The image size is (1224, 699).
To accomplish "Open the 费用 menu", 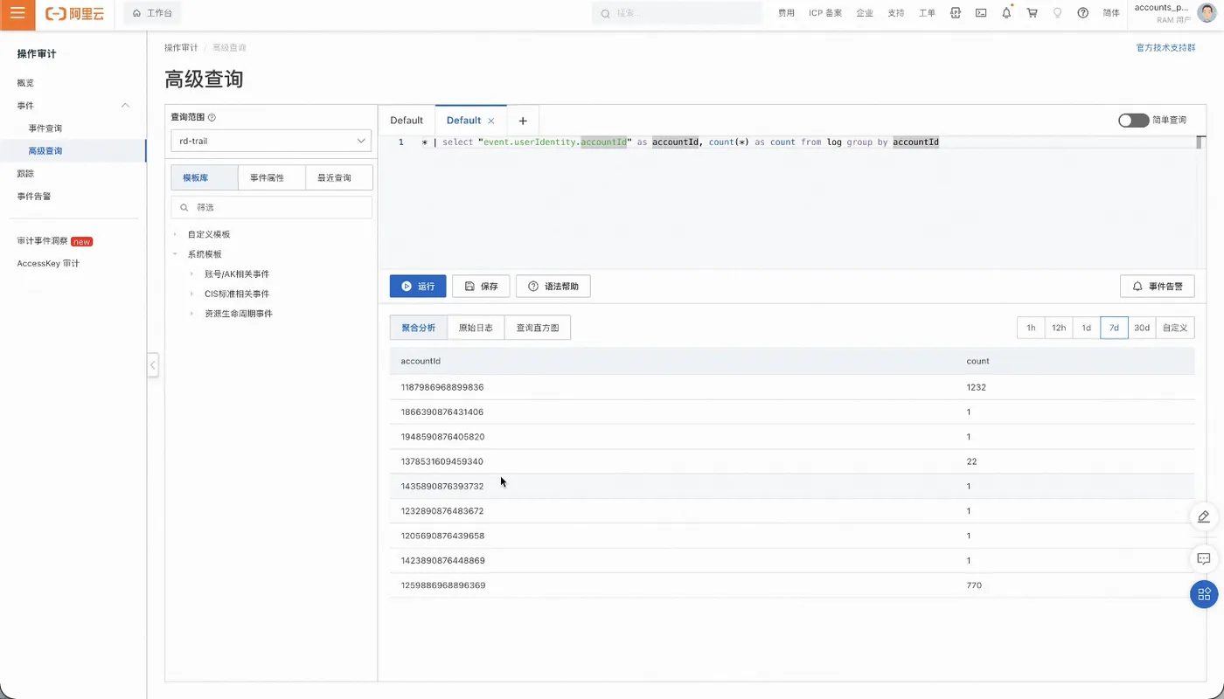I will tap(786, 13).
